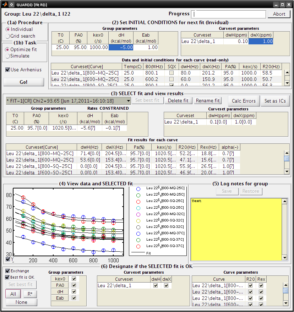Toggle the Y axis checkbox under the plot
Viewport: 294px width, 312px height.
(x=8, y=259)
